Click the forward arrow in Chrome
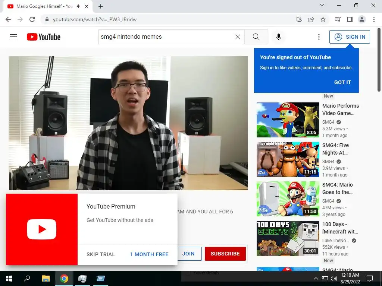This screenshot has height=286, width=382. 20,19
